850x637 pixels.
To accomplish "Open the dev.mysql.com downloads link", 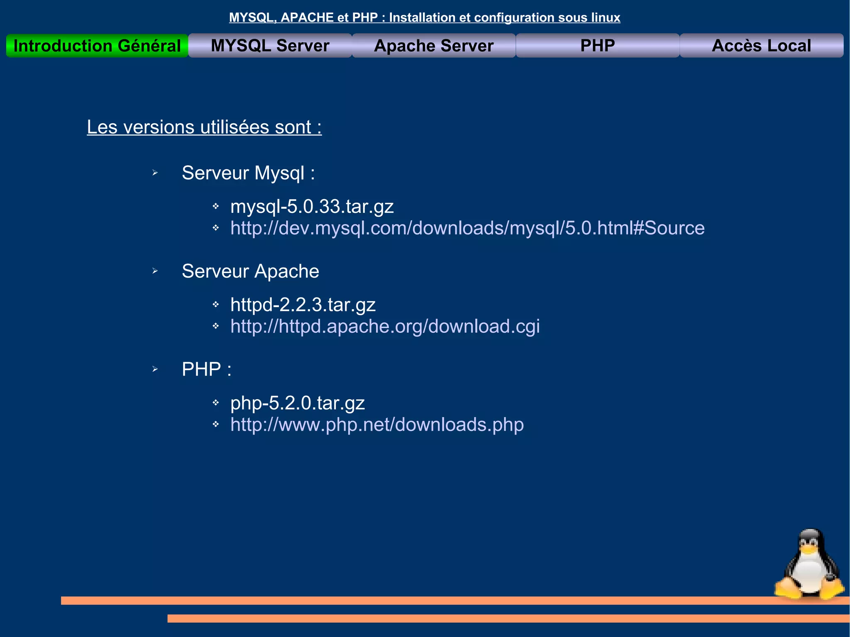I will coord(467,228).
